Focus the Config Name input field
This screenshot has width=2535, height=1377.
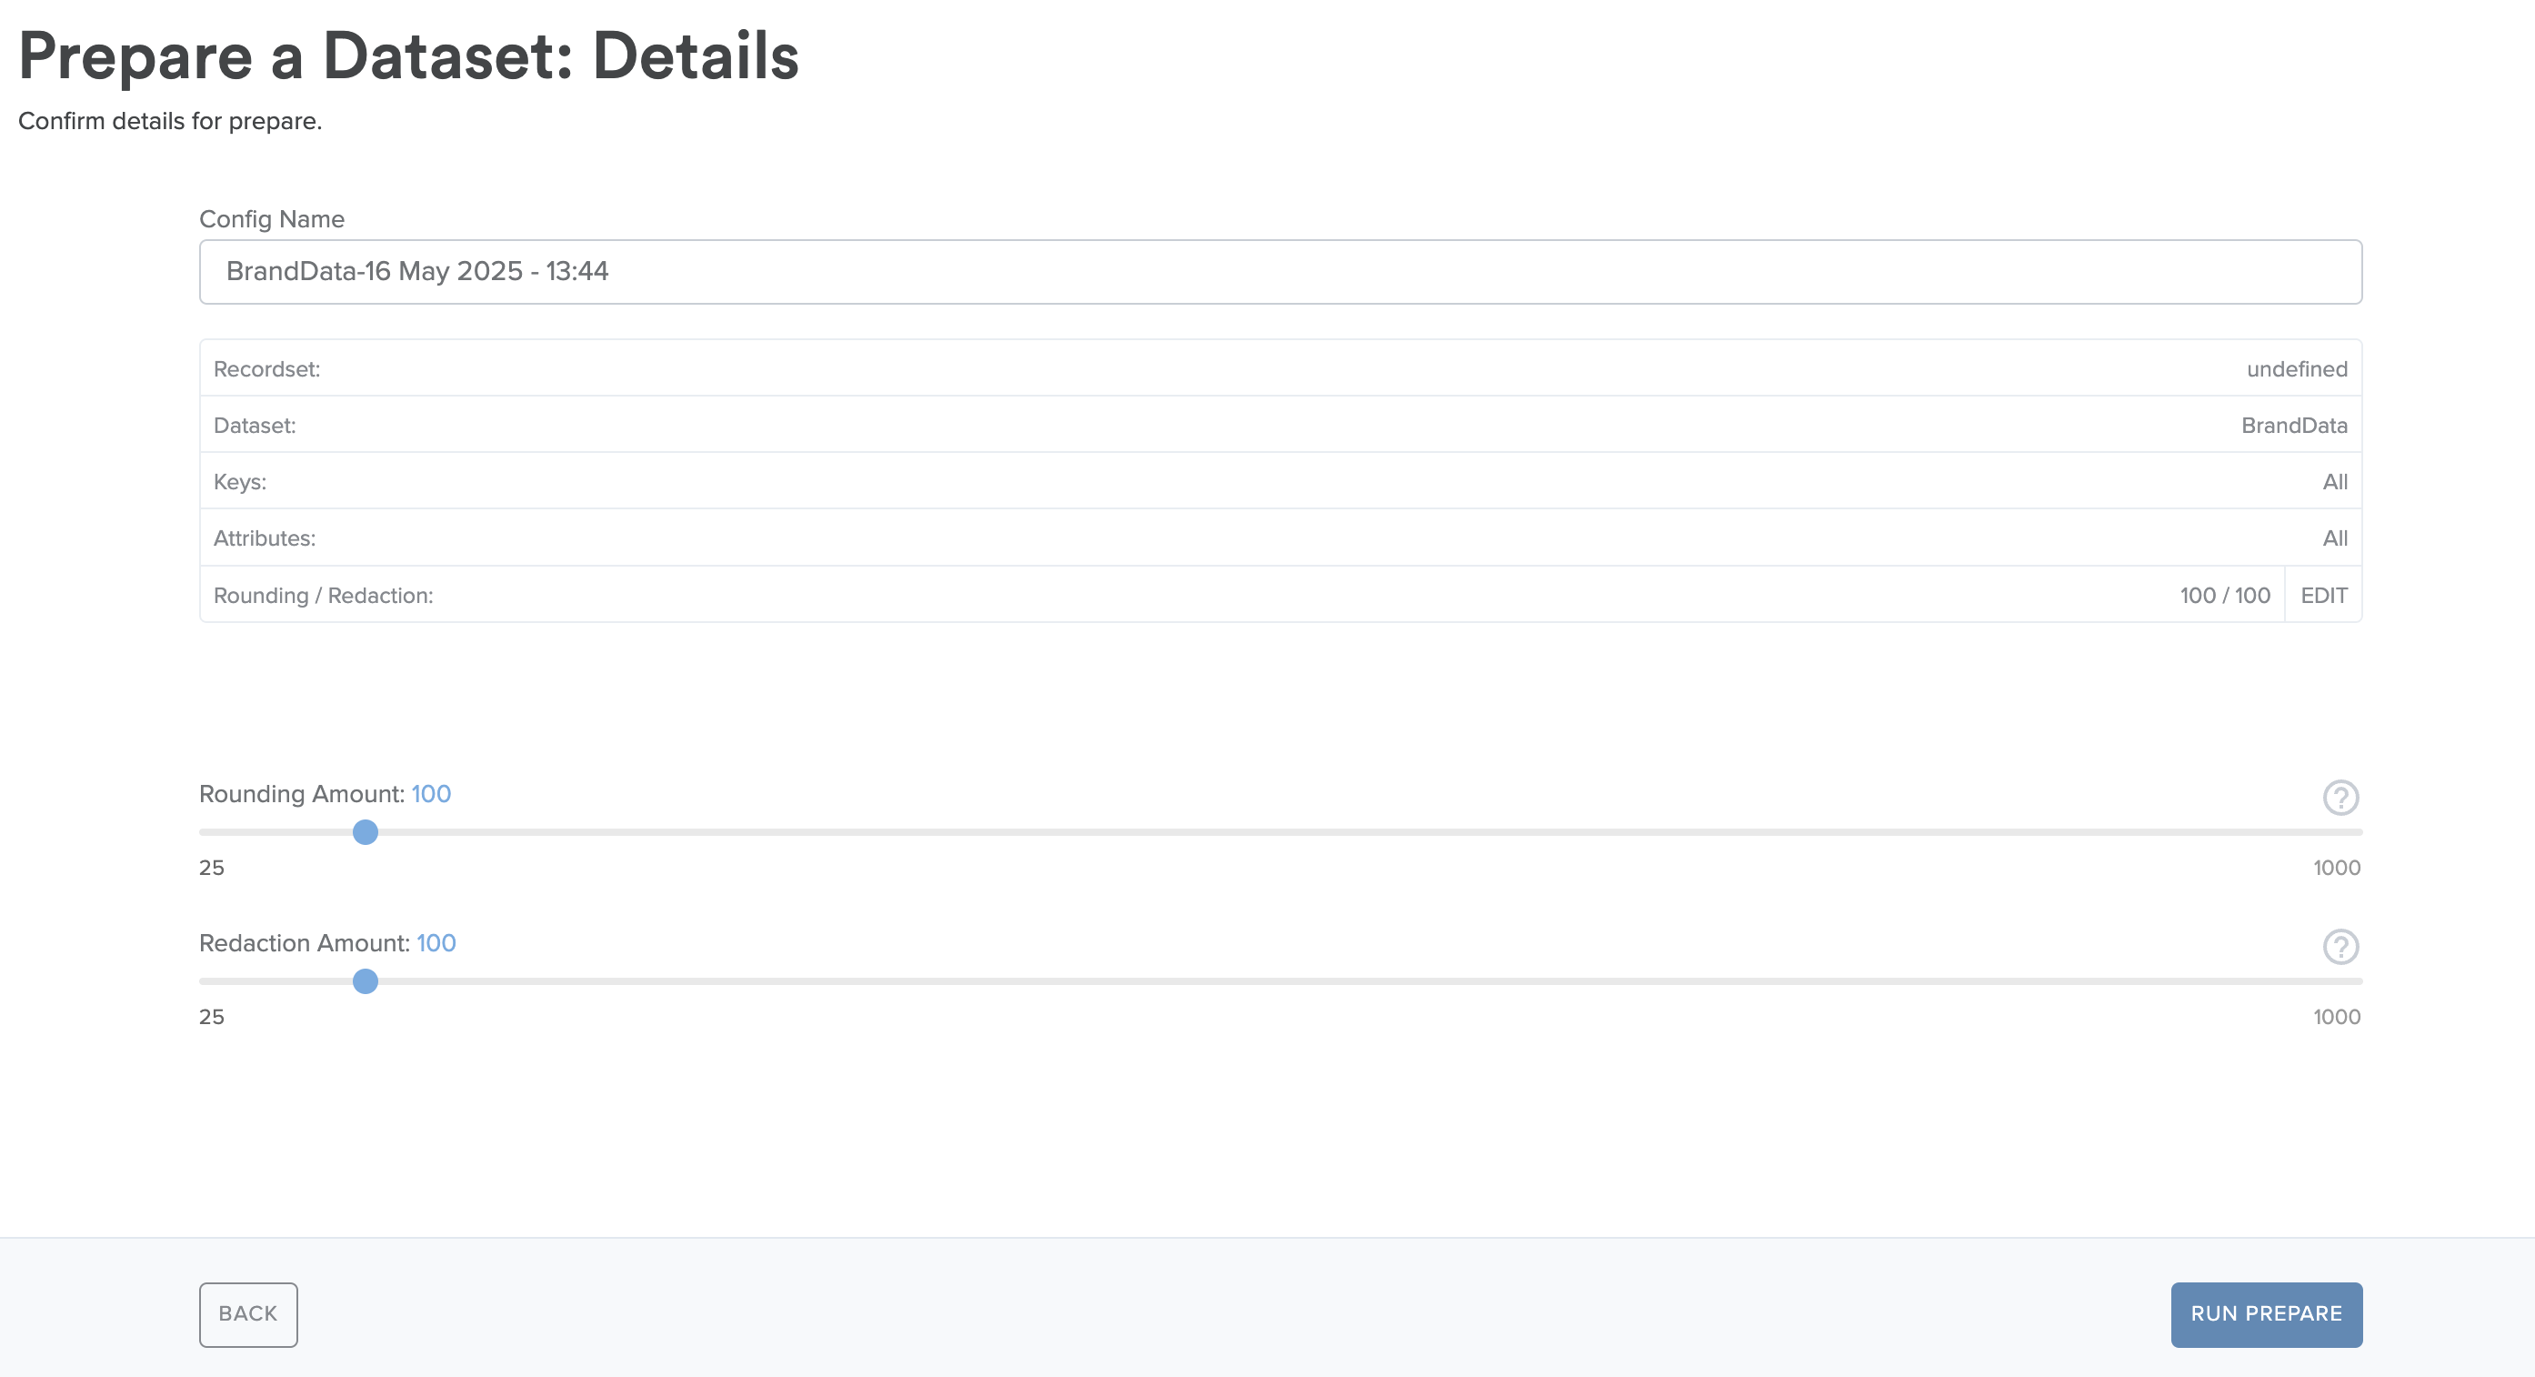click(x=1280, y=272)
